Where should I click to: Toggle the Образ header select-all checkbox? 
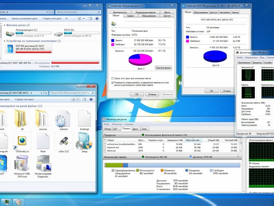click(105, 140)
